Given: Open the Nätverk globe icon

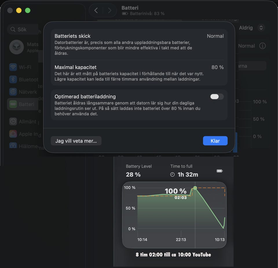Looking at the screenshot, I should click(13, 92).
